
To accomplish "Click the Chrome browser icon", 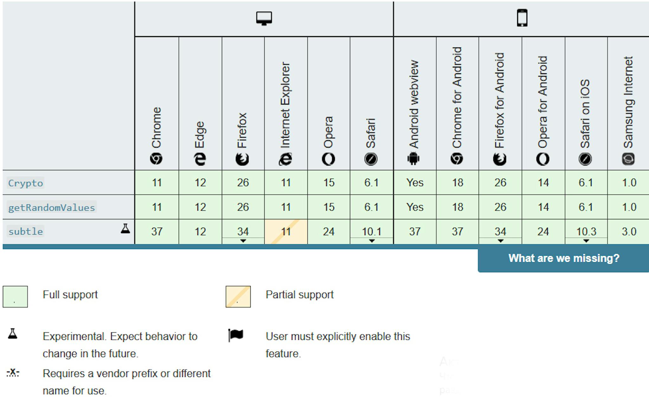I will 156,159.
